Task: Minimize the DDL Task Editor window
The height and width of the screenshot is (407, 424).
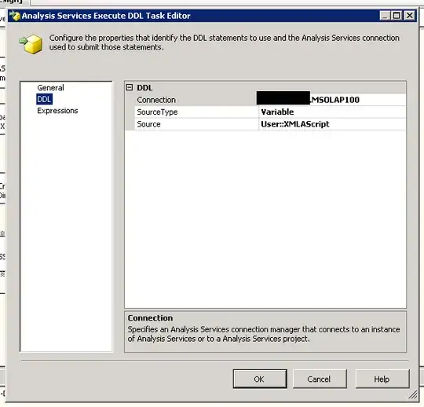Action: [385, 16]
